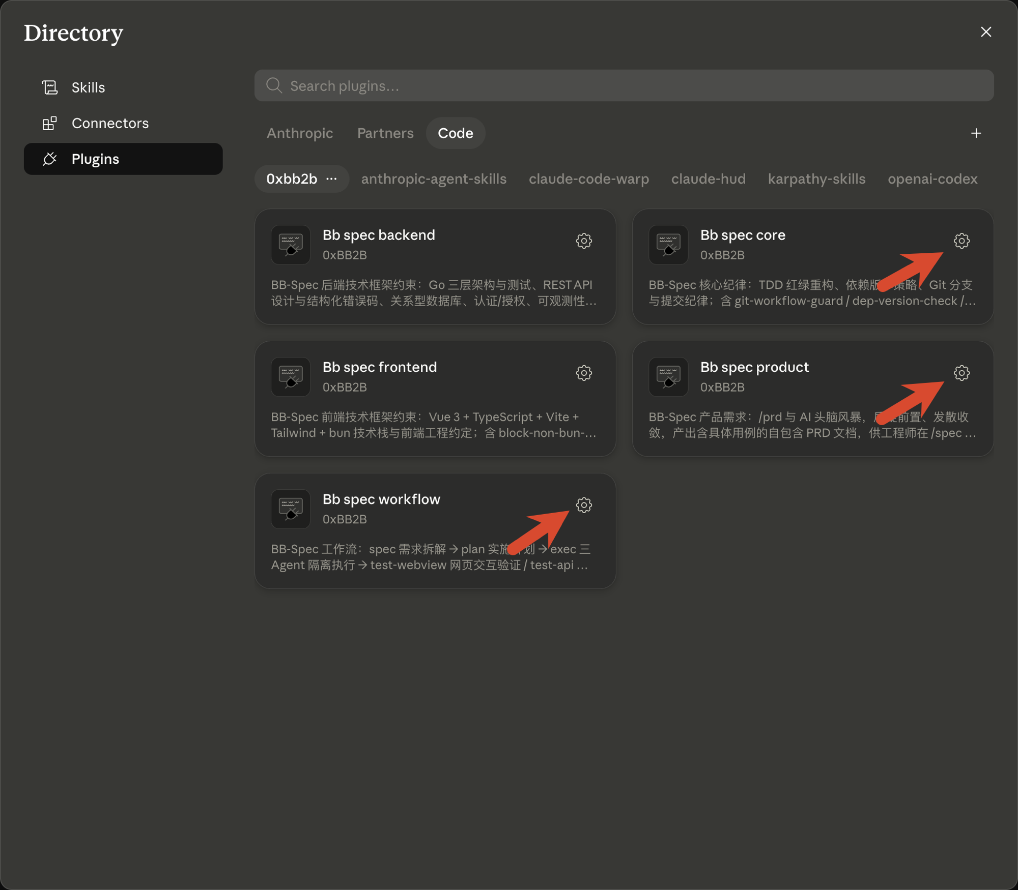This screenshot has height=890, width=1018.
Task: Click 0xBB2B author under Bb spec product
Action: point(722,388)
